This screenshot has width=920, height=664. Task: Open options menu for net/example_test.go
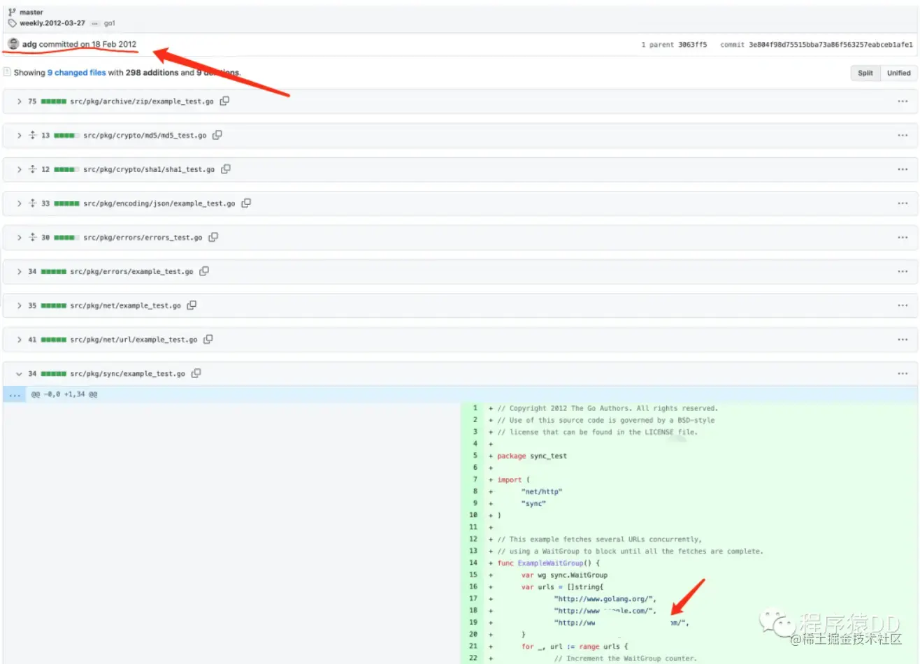[x=903, y=305]
